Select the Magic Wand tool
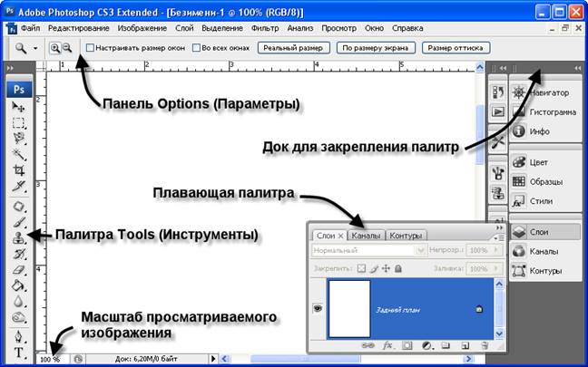Viewport: 588px width, 367px height. point(18,154)
